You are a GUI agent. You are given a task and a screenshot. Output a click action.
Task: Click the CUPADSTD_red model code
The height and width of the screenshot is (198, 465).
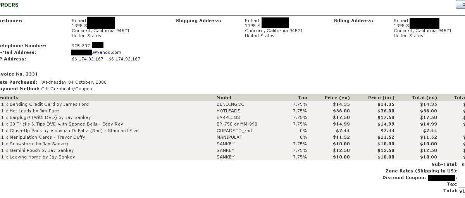234,131
